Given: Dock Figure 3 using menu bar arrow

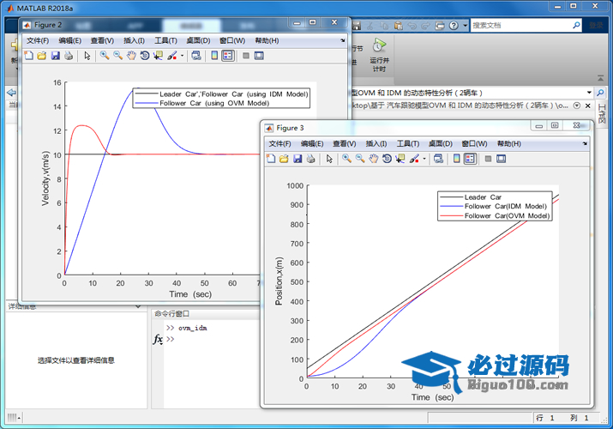Looking at the screenshot, I should pyautogui.click(x=585, y=143).
